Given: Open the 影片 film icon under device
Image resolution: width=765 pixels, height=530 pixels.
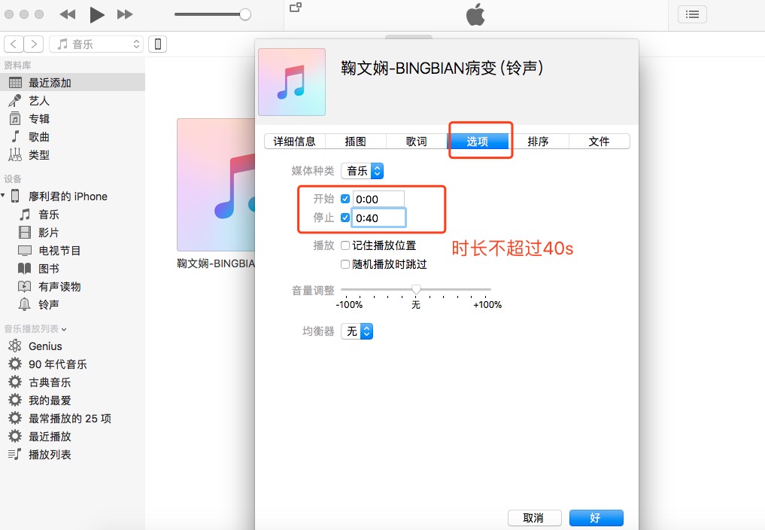Looking at the screenshot, I should (x=24, y=233).
